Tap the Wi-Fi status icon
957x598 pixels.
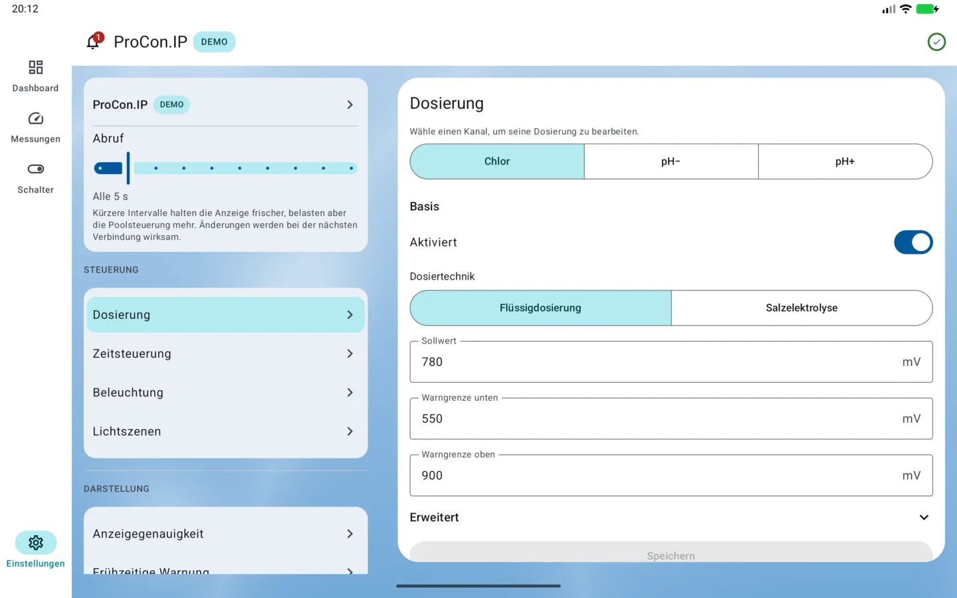tap(905, 9)
